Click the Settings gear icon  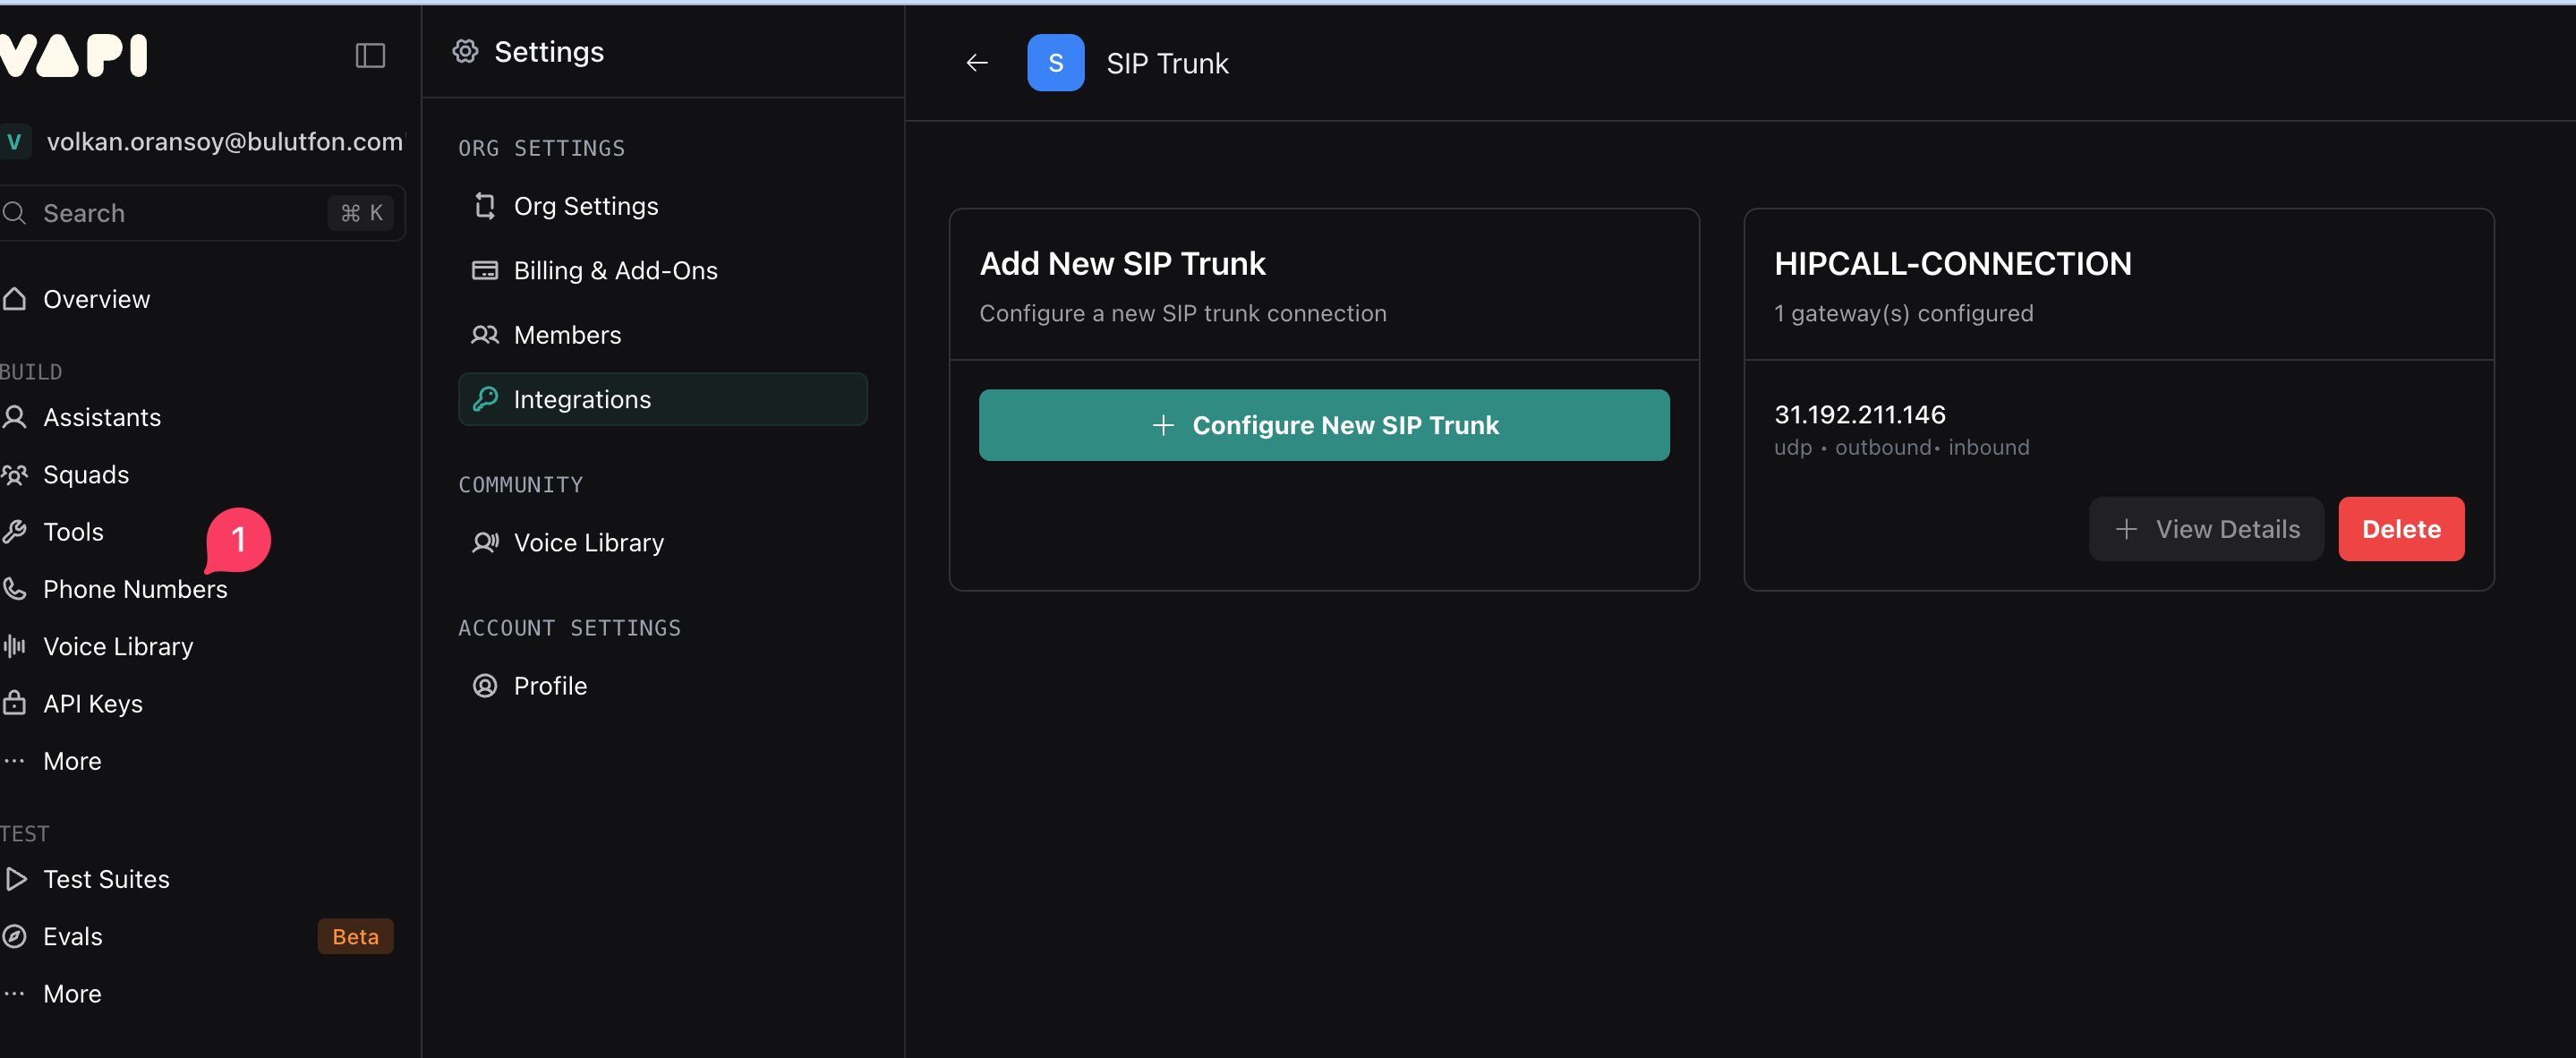tap(465, 51)
